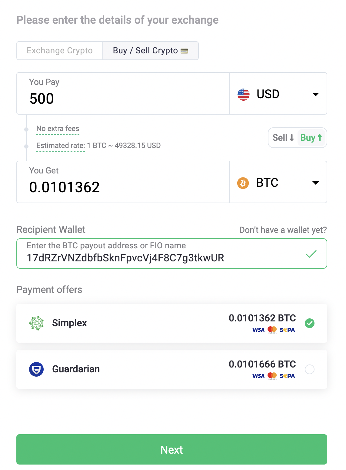Screen dimensions: 346x470
Task: Click the Guardarian blue shield logo
Action: point(36,369)
